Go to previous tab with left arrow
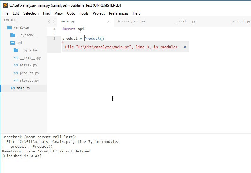The image size is (251, 173). tap(49, 21)
